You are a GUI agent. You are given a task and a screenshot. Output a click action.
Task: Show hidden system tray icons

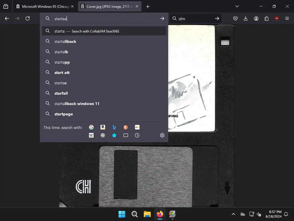point(233,214)
